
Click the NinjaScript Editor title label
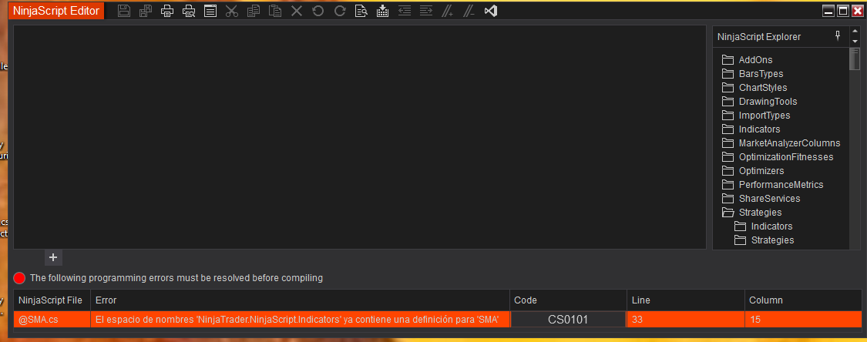(x=56, y=11)
